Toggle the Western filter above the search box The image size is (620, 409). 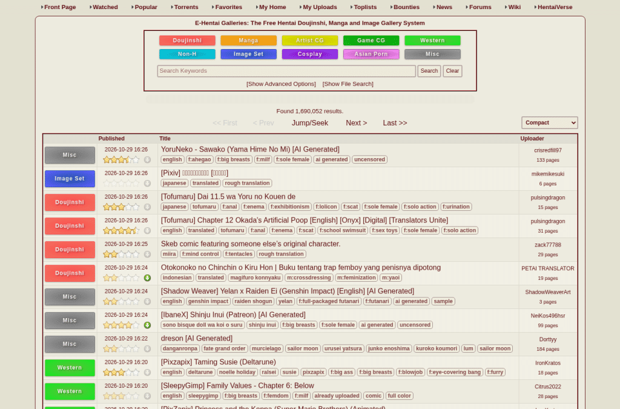pos(432,41)
